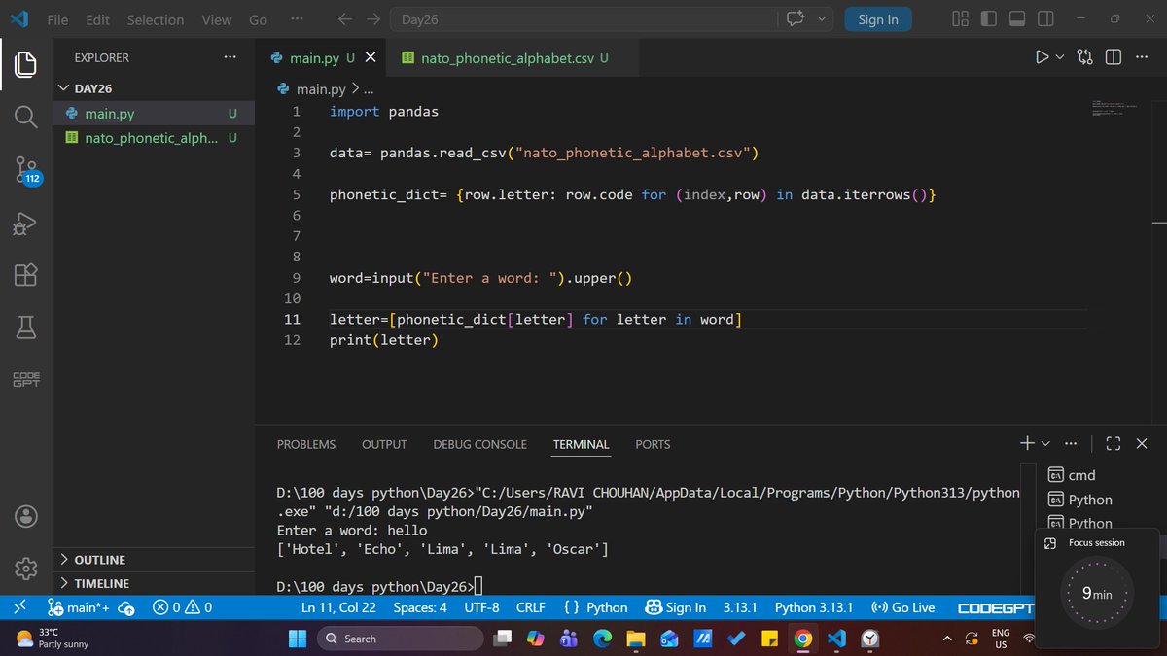Click the taskbar Search box
Screen dimensions: 1167x656
pos(399,639)
